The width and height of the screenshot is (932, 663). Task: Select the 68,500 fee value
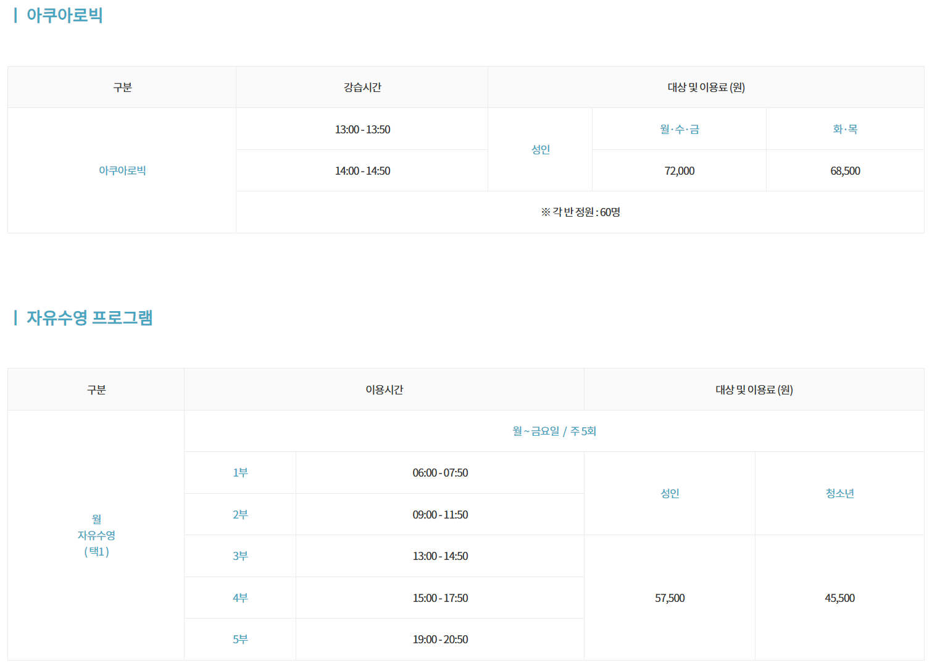click(x=845, y=171)
